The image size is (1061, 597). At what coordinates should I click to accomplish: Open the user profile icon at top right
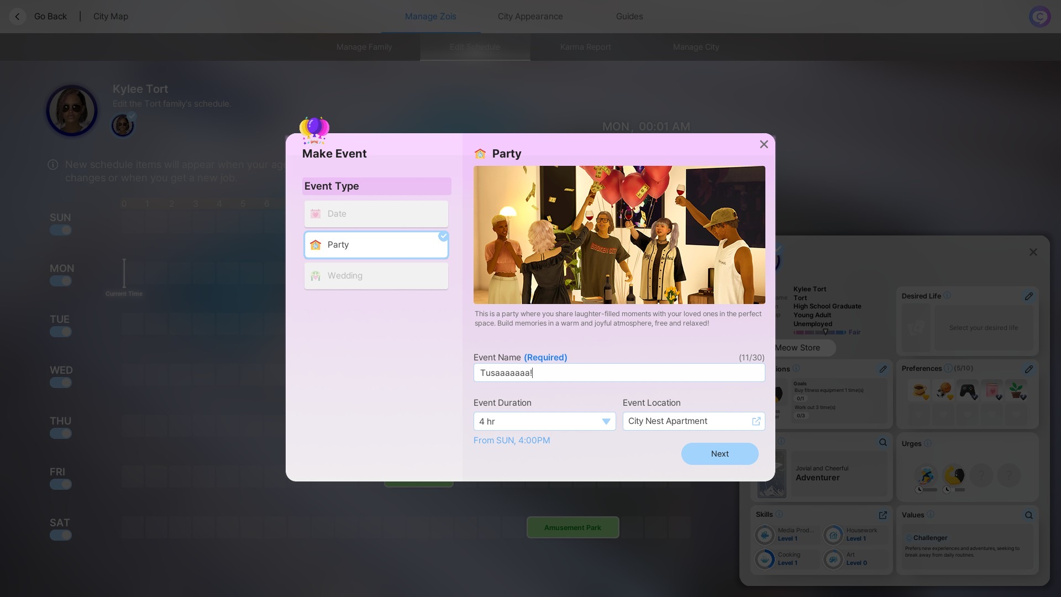click(1039, 17)
